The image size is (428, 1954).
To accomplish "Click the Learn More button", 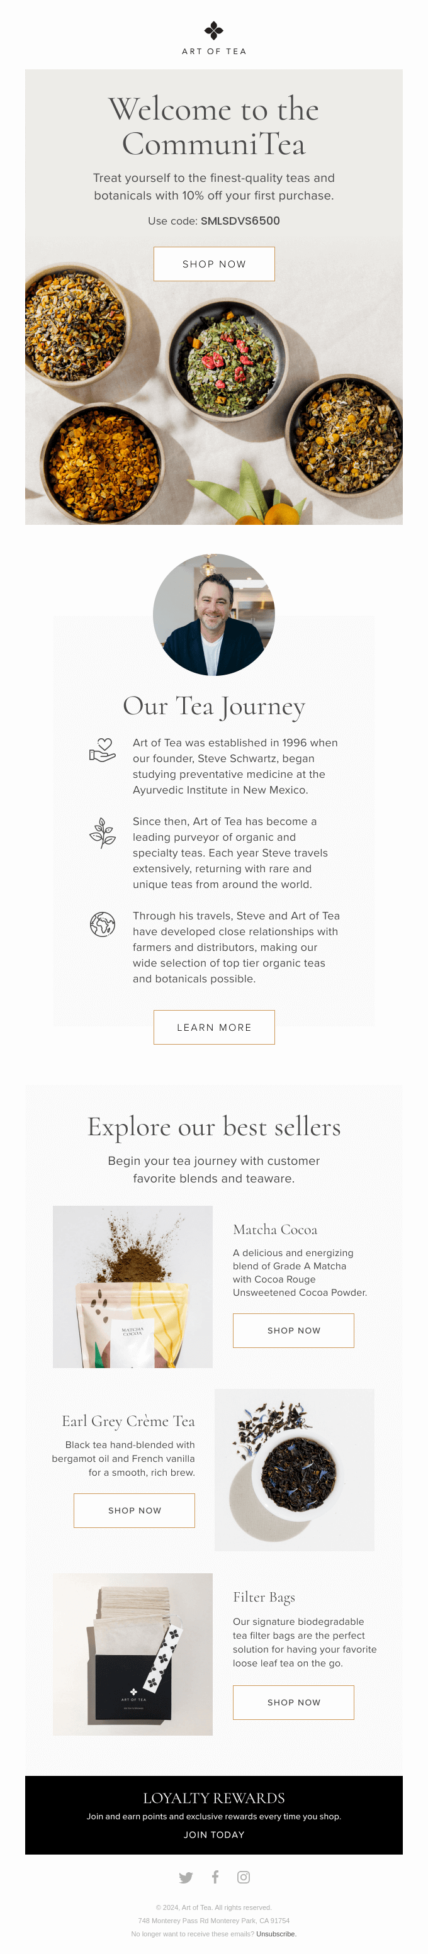I will pyautogui.click(x=214, y=1027).
